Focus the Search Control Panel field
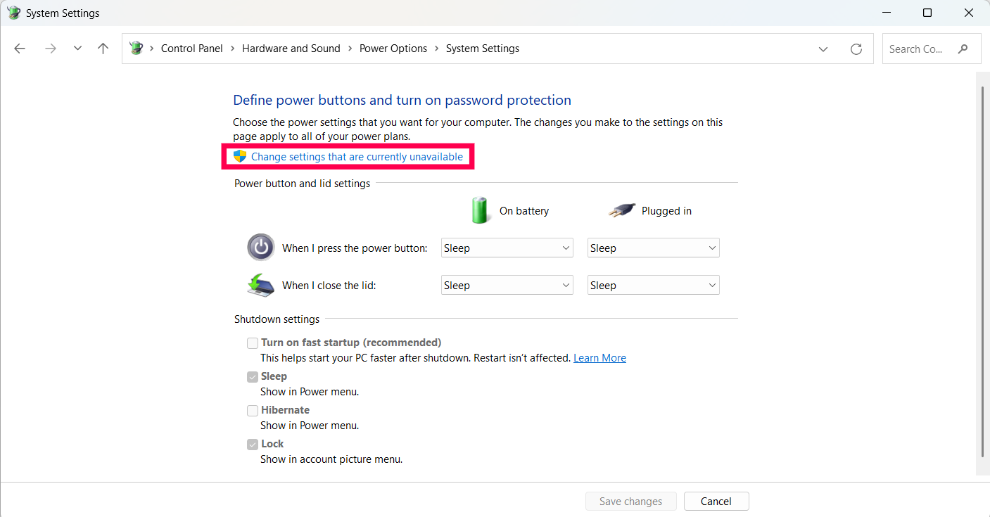The height and width of the screenshot is (517, 990). [x=932, y=49]
